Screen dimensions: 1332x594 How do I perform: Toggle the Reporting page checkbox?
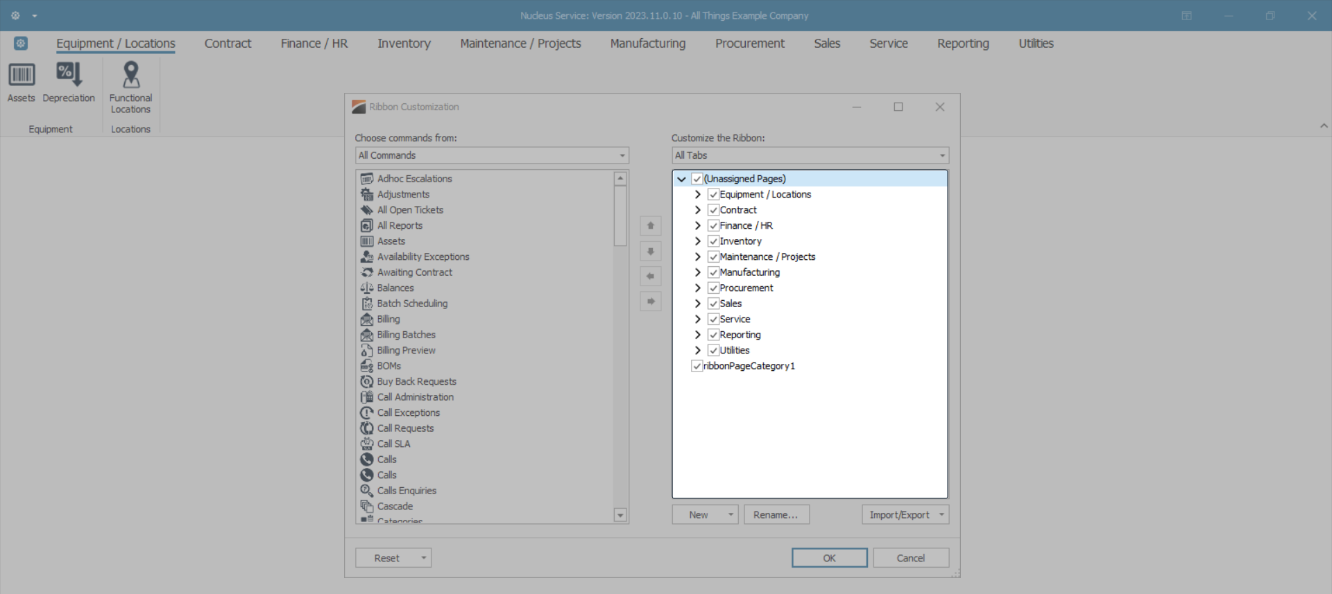pos(713,335)
